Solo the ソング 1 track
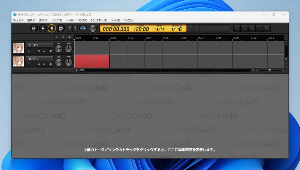This screenshot has width=300, height=170. 44,65
